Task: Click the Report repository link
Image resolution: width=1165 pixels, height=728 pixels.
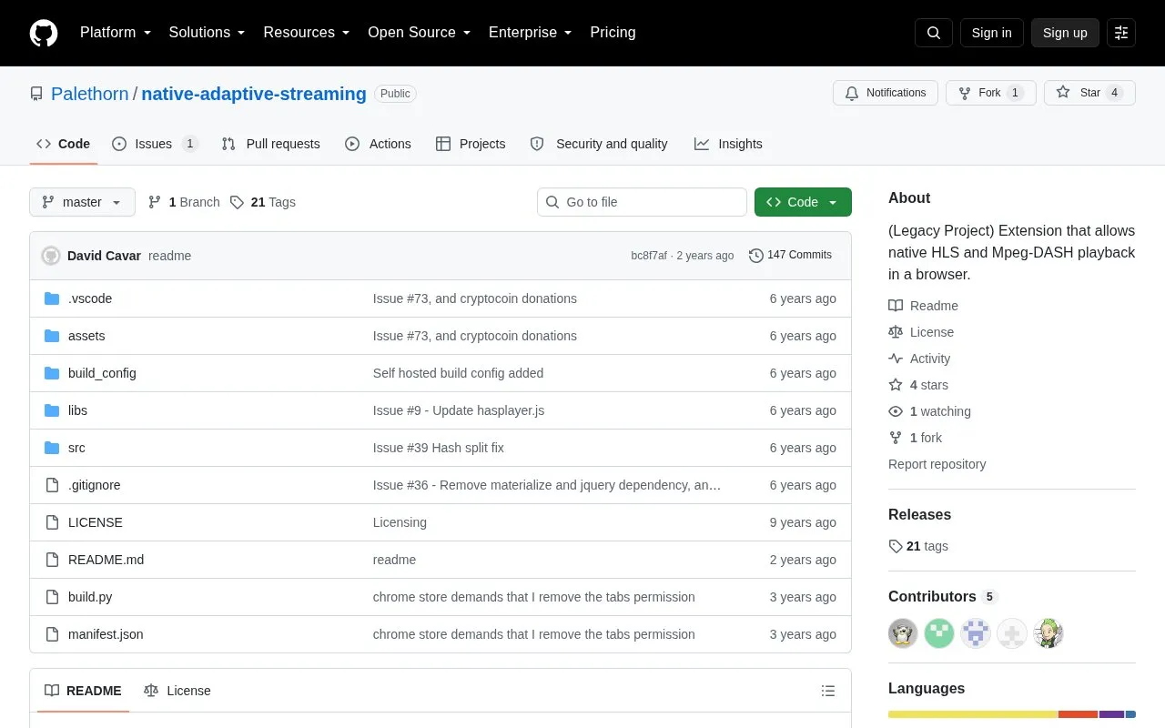Action: (x=937, y=464)
